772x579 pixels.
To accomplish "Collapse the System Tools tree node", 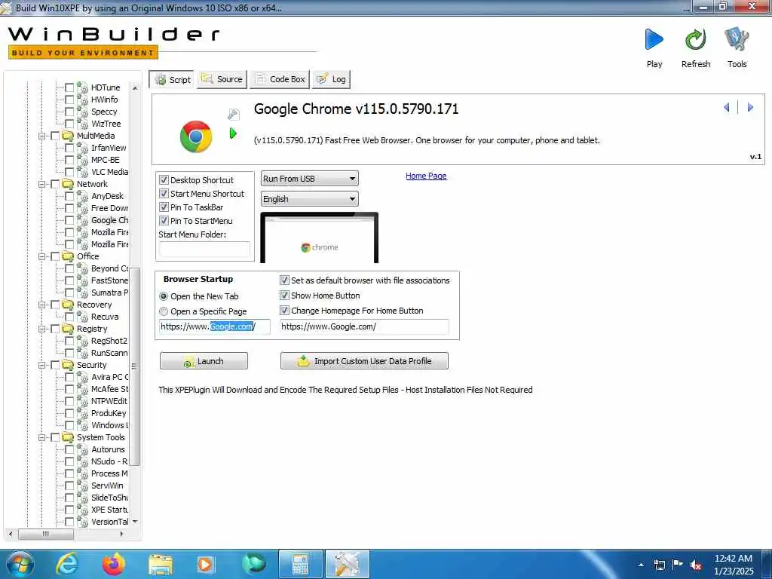I will click(x=42, y=438).
